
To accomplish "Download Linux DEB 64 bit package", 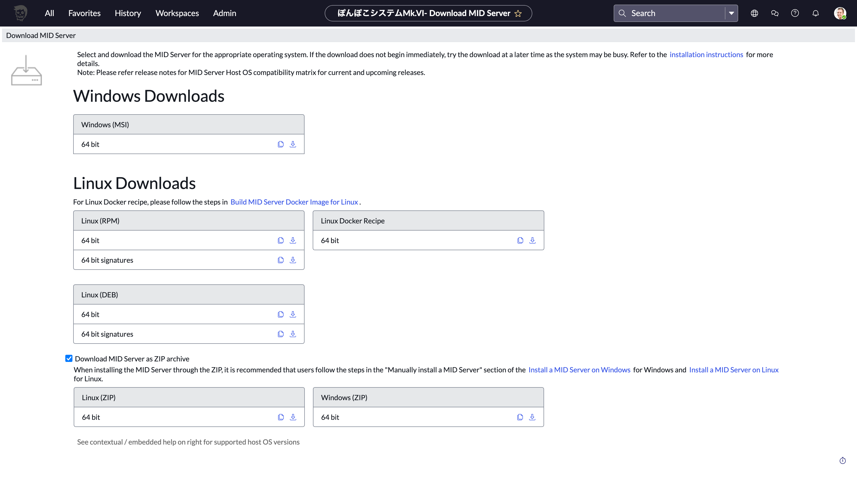I will (293, 314).
